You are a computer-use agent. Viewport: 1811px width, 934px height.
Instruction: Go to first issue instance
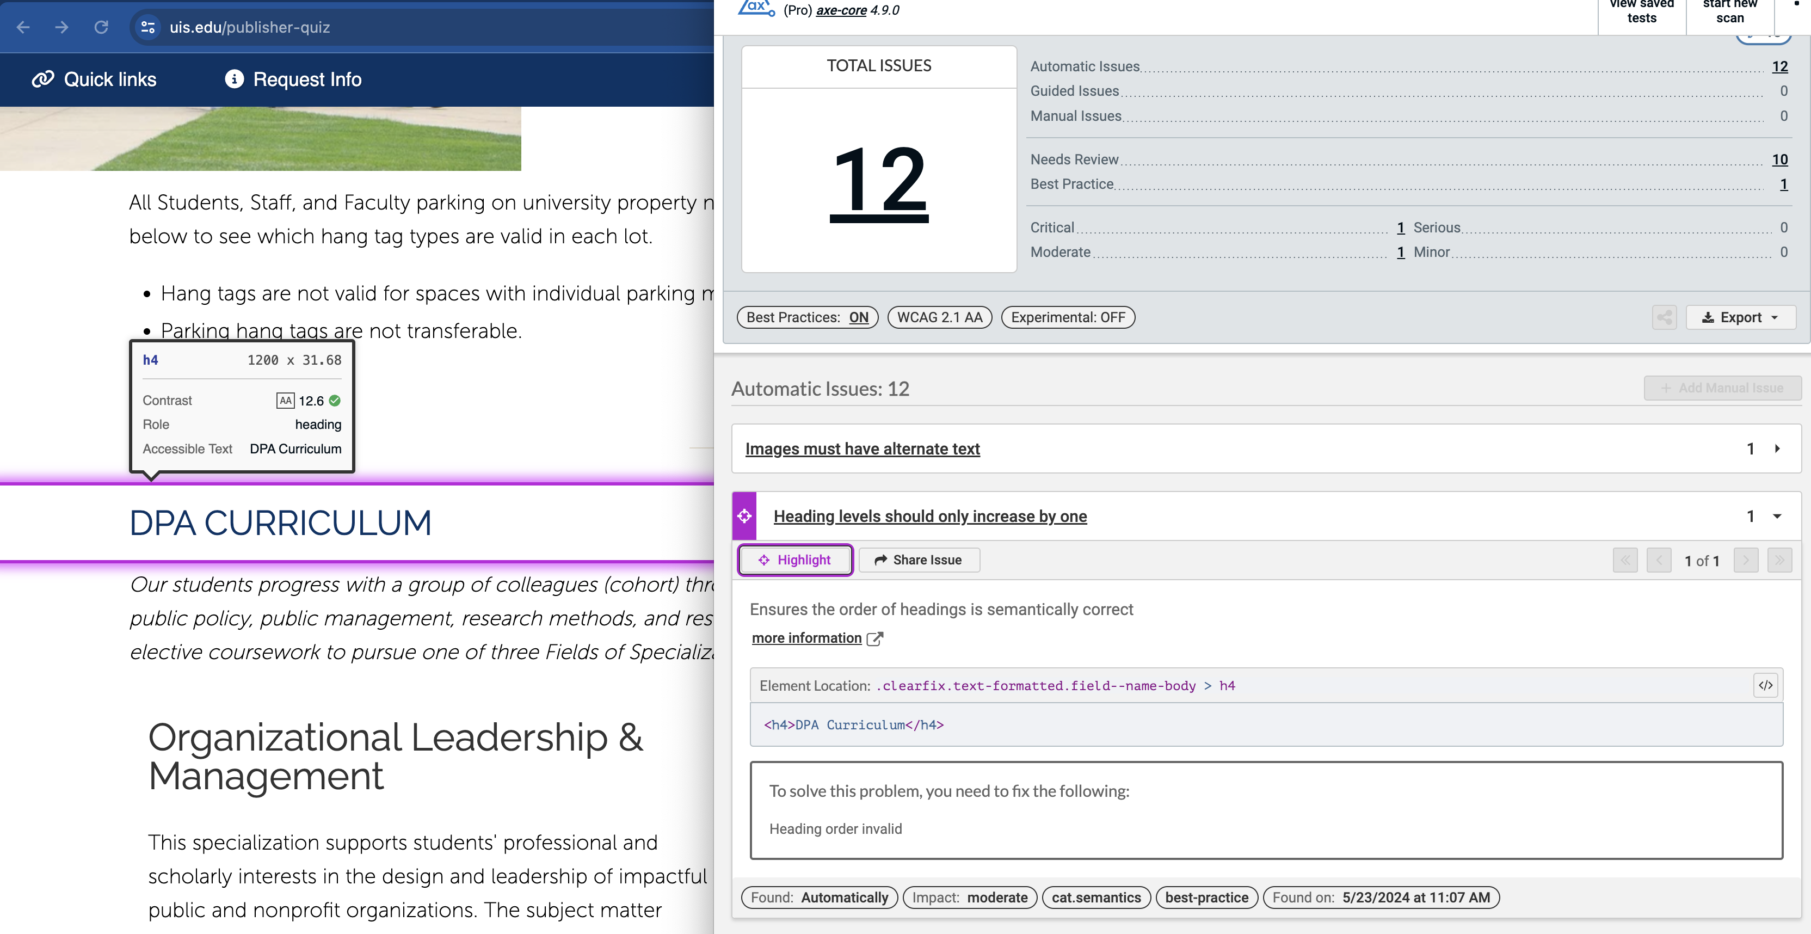[x=1625, y=561]
